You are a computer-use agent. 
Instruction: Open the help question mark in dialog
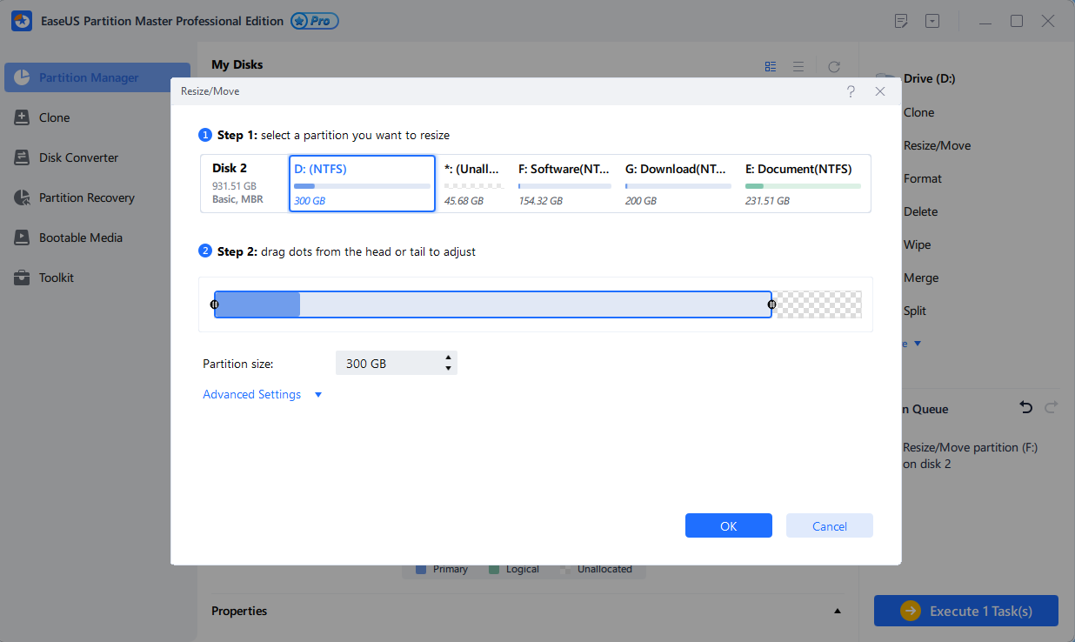click(x=851, y=91)
